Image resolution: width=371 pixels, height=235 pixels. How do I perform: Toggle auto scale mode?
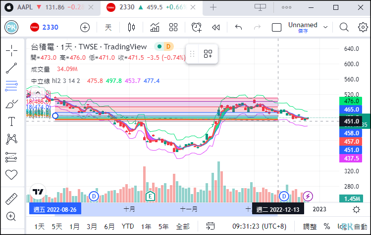point(361,227)
